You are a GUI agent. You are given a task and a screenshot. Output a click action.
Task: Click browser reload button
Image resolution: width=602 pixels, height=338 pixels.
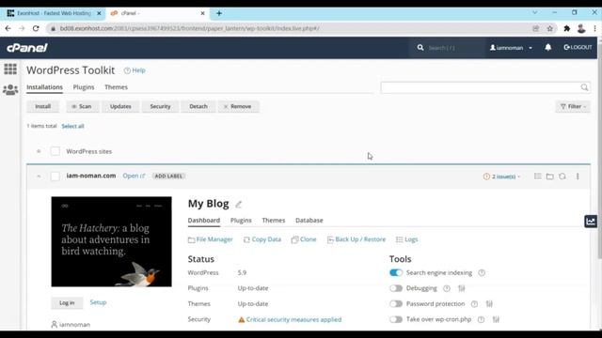[36, 28]
